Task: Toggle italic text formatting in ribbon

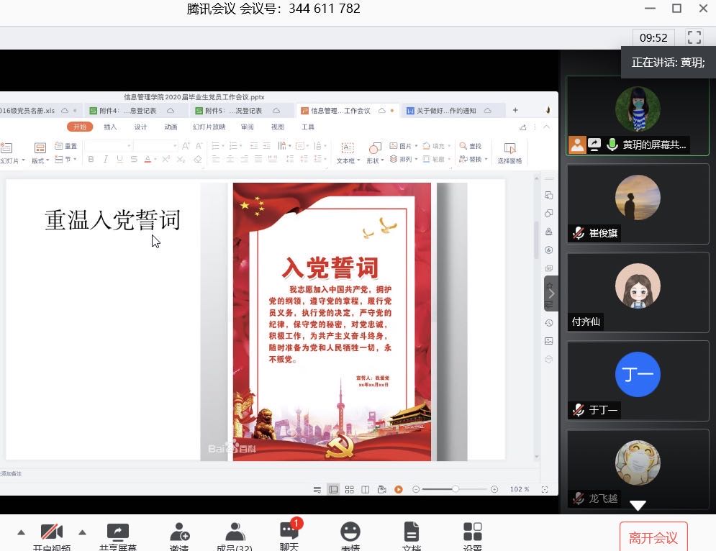Action: [x=106, y=160]
